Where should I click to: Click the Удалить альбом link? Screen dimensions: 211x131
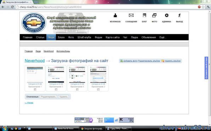click(173, 61)
